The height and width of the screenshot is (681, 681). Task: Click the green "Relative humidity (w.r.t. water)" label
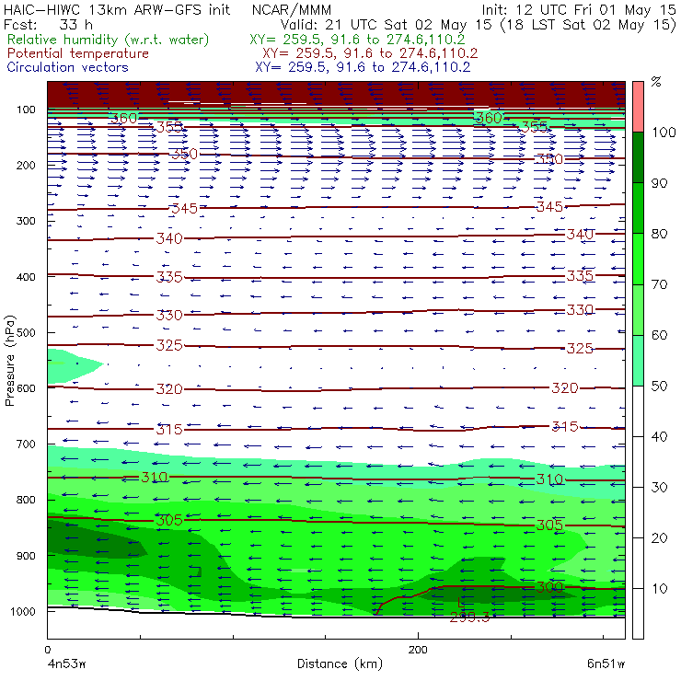click(109, 40)
